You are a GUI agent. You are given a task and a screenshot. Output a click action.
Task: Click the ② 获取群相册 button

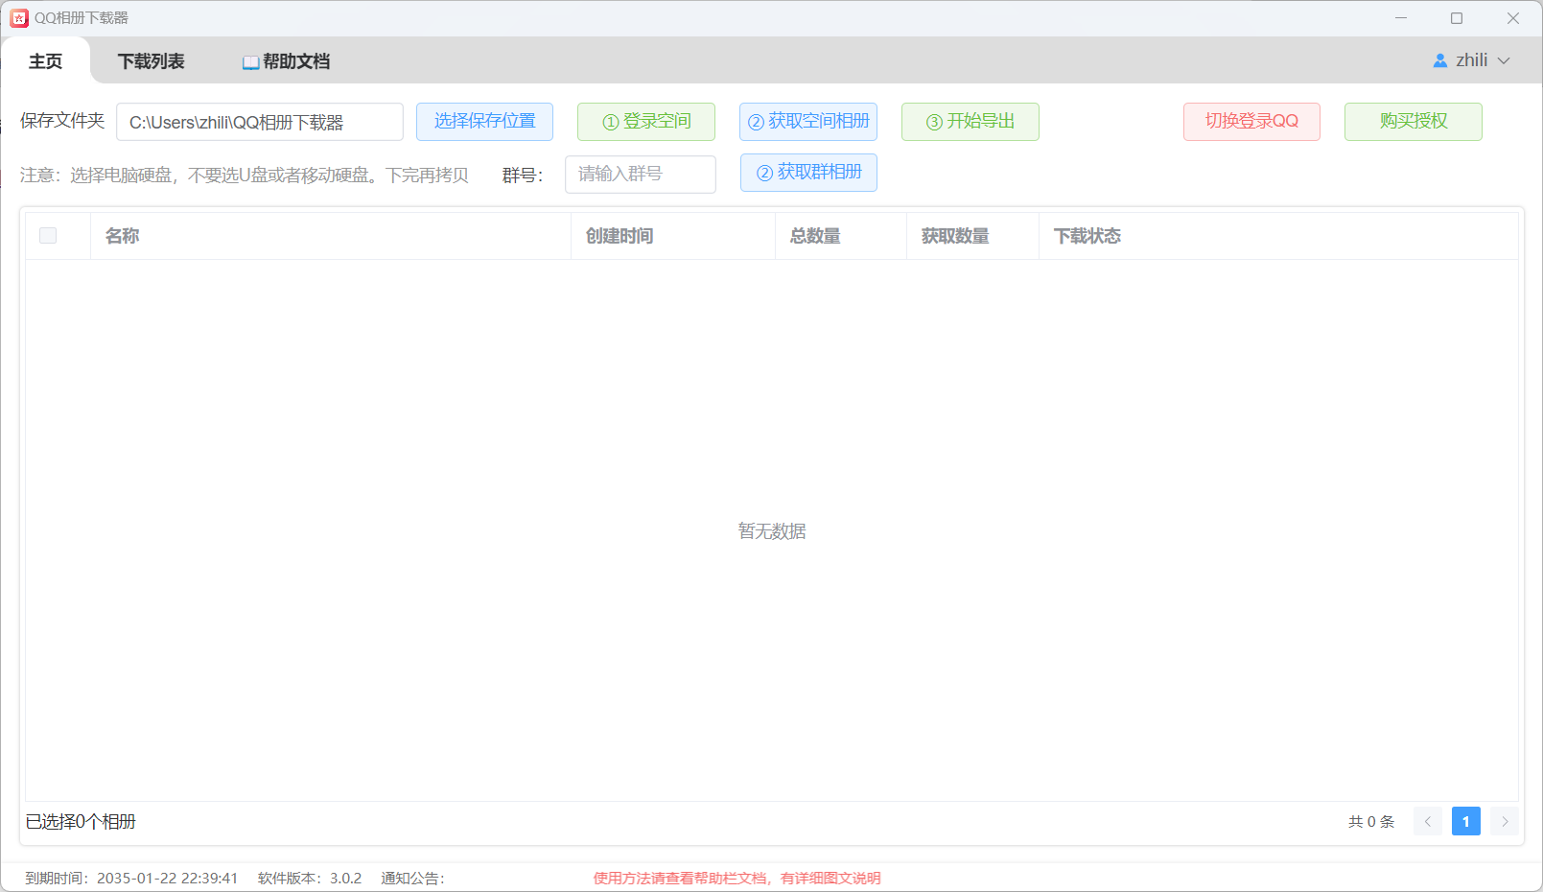pos(807,173)
